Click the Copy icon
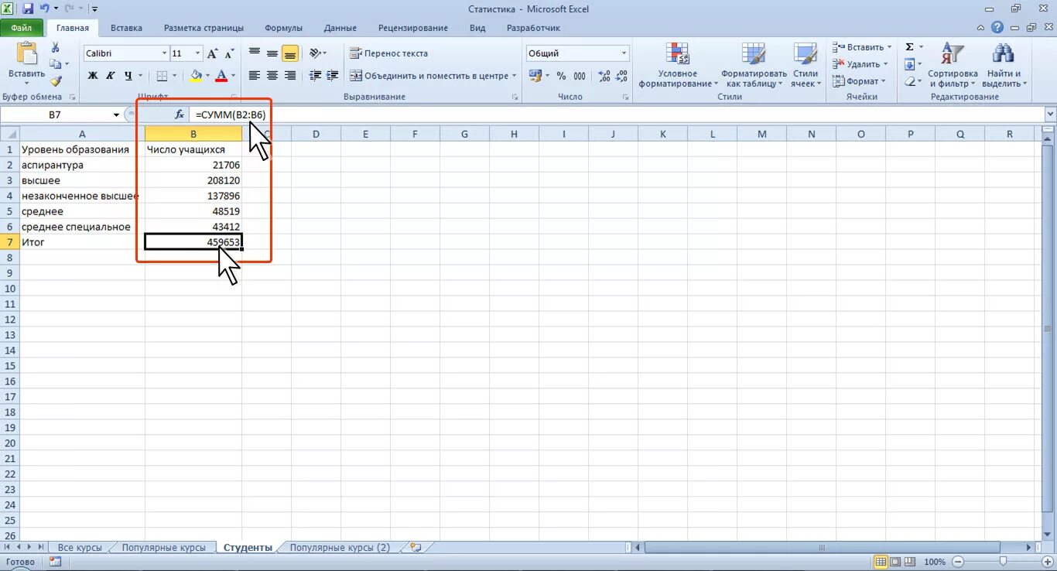 pos(55,64)
